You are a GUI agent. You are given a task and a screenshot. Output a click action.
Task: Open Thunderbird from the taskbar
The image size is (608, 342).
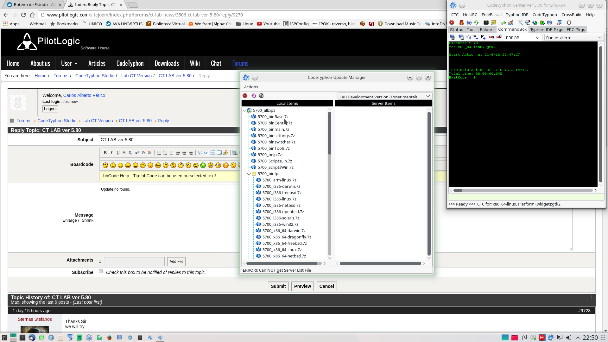pyautogui.click(x=32, y=338)
